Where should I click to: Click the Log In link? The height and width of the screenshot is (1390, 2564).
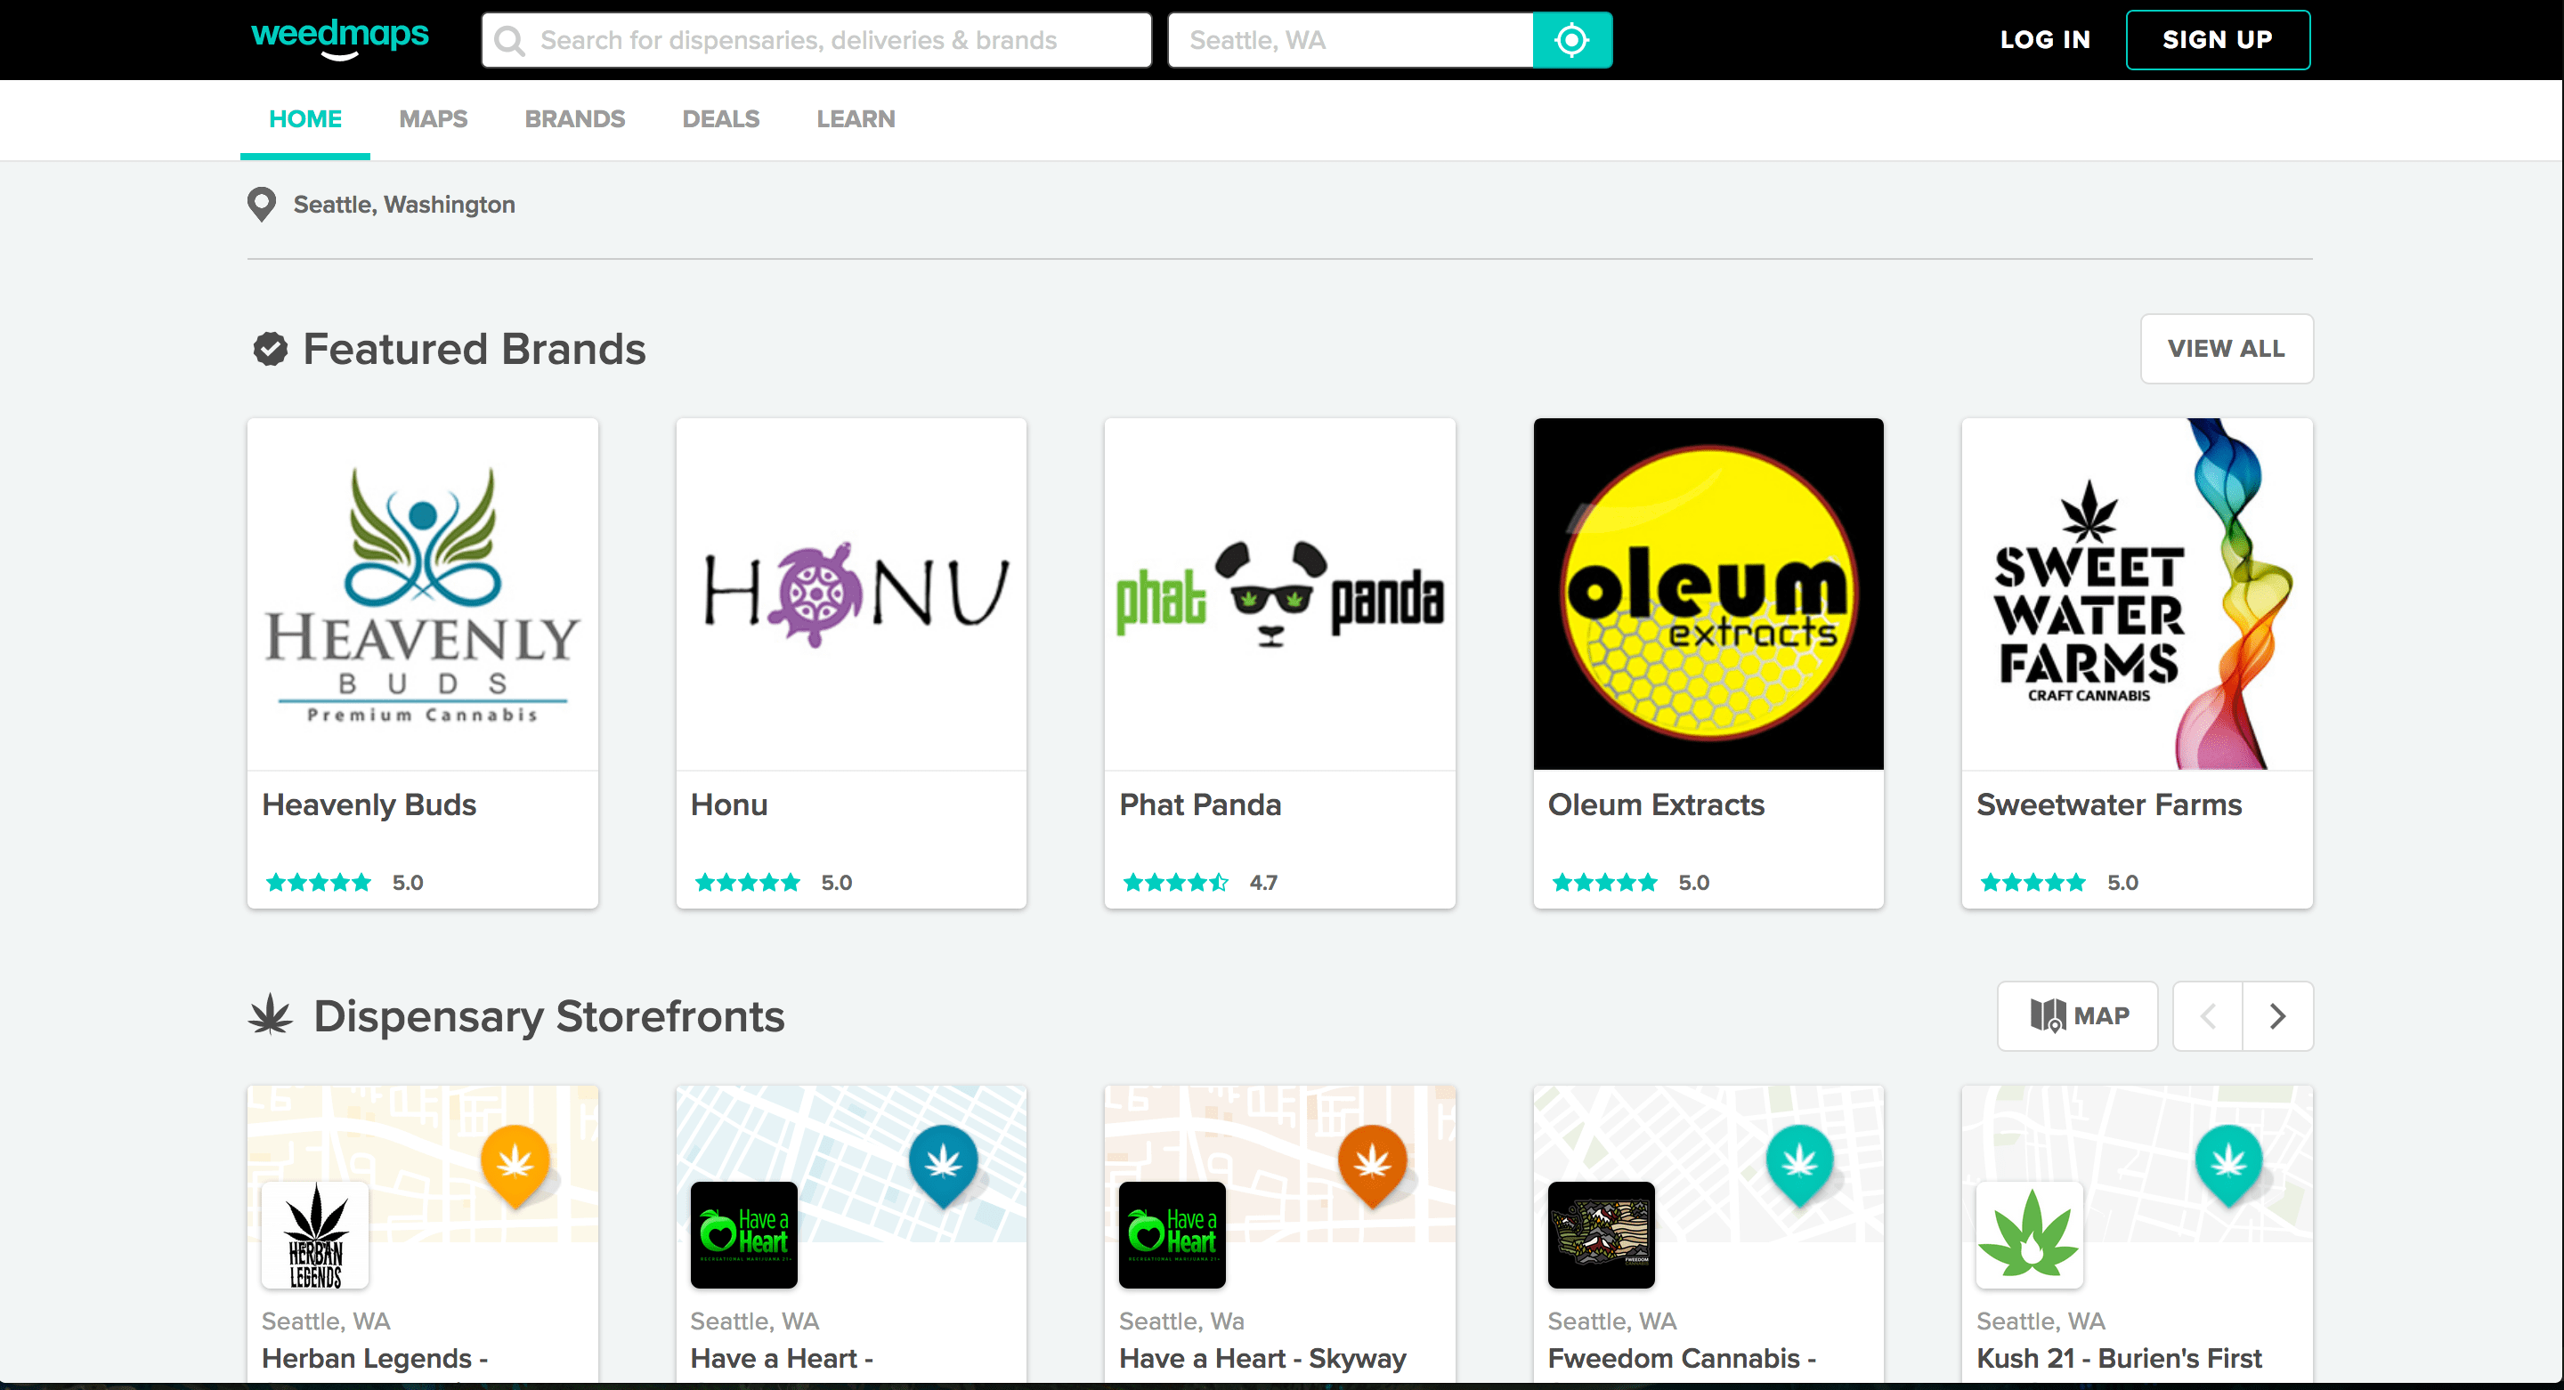2044,40
